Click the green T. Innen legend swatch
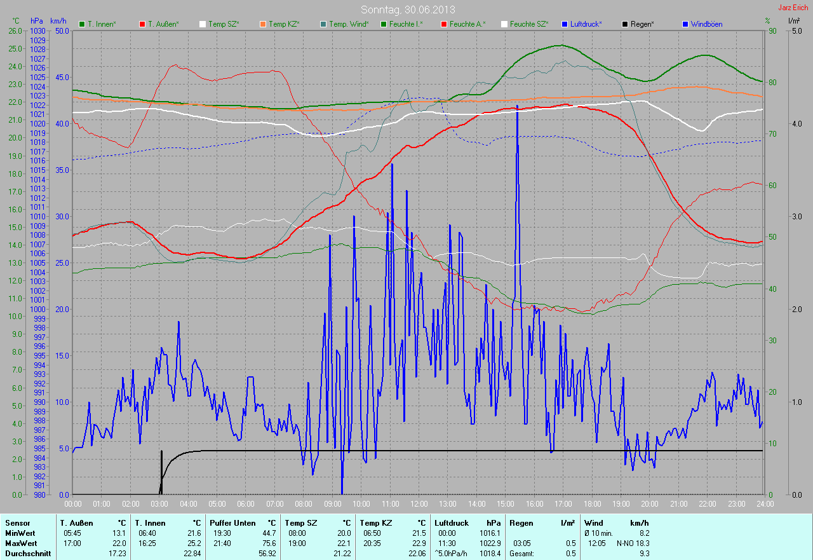The height and width of the screenshot is (560, 813). pos(82,24)
